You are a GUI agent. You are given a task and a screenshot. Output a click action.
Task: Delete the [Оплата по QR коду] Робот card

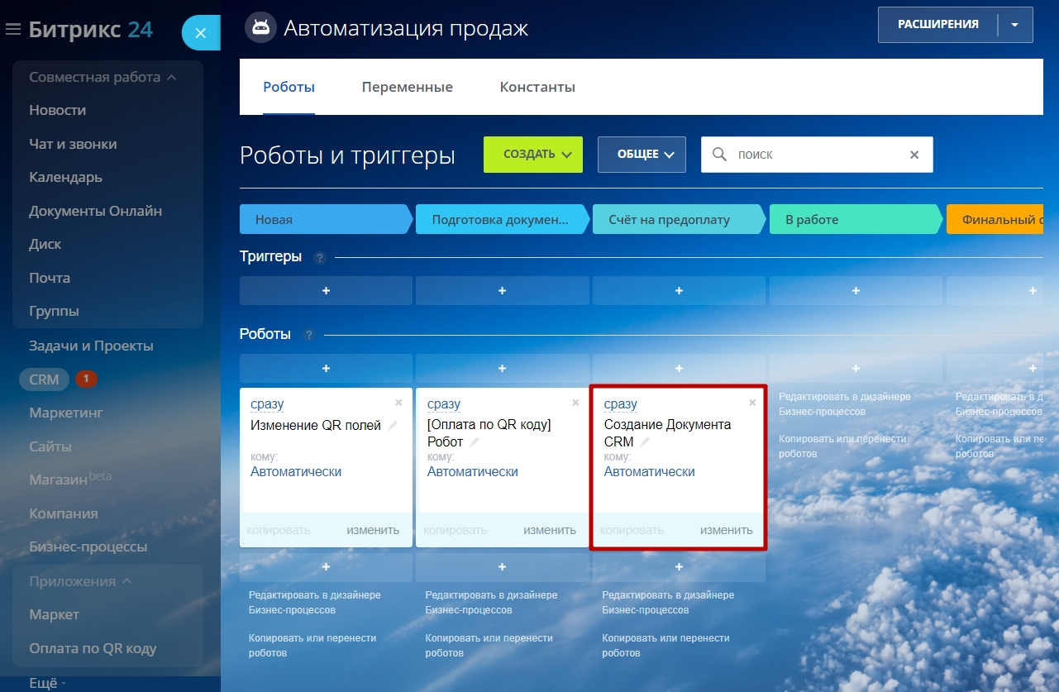tap(575, 403)
